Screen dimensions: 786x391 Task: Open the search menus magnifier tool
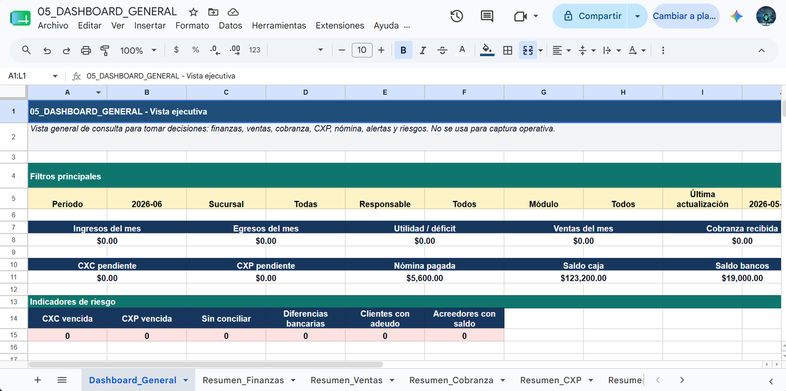tap(27, 50)
